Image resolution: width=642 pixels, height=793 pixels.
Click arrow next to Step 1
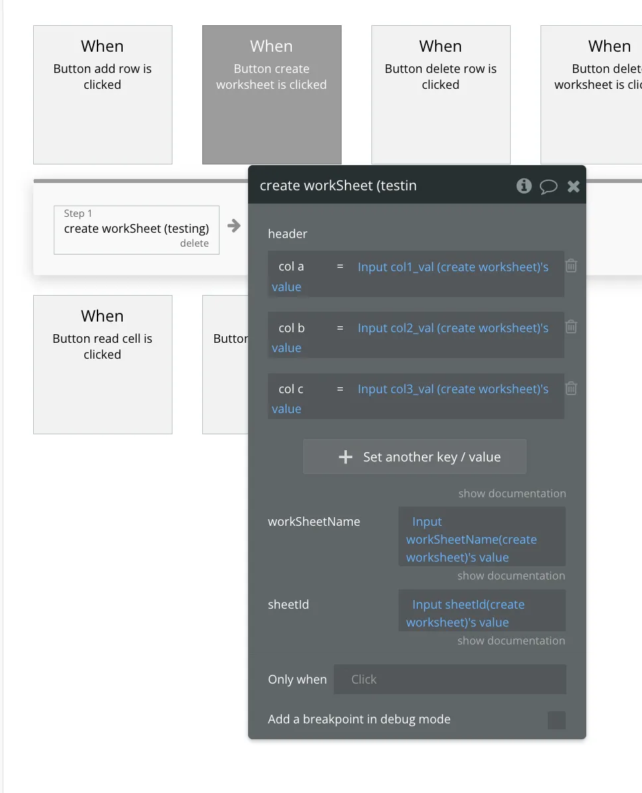pos(234,226)
